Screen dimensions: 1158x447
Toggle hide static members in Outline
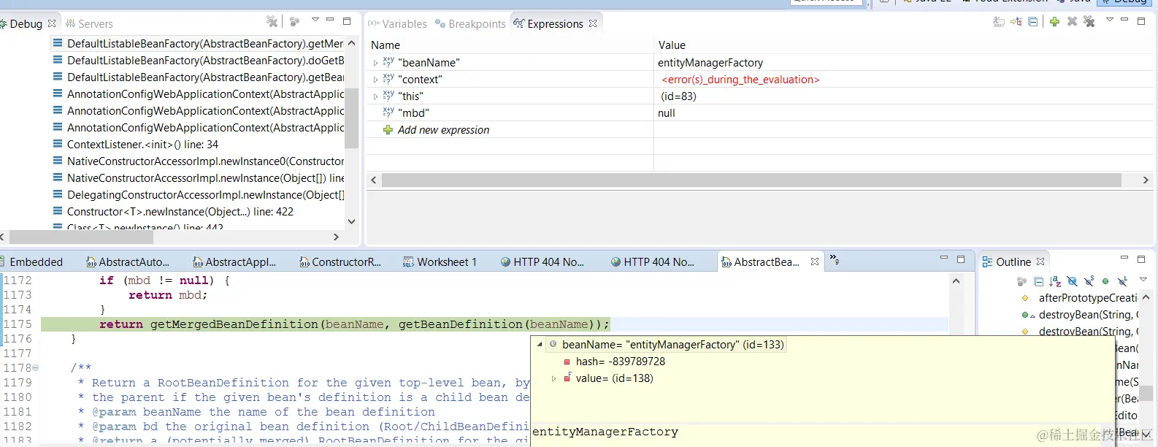click(1089, 281)
